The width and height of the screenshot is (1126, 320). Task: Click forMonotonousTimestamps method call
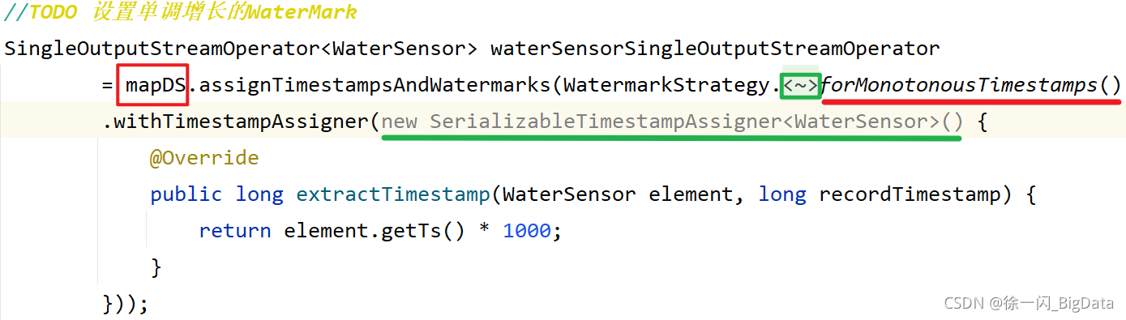959,85
